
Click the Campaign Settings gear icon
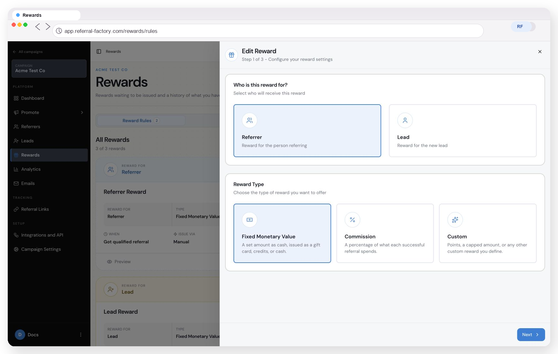click(16, 249)
